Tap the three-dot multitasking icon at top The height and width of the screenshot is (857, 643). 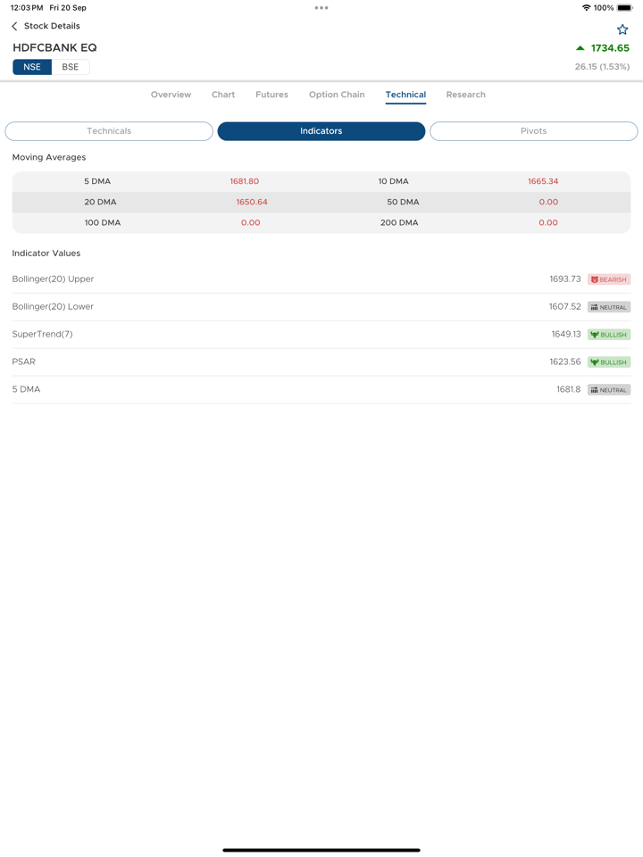(x=321, y=8)
